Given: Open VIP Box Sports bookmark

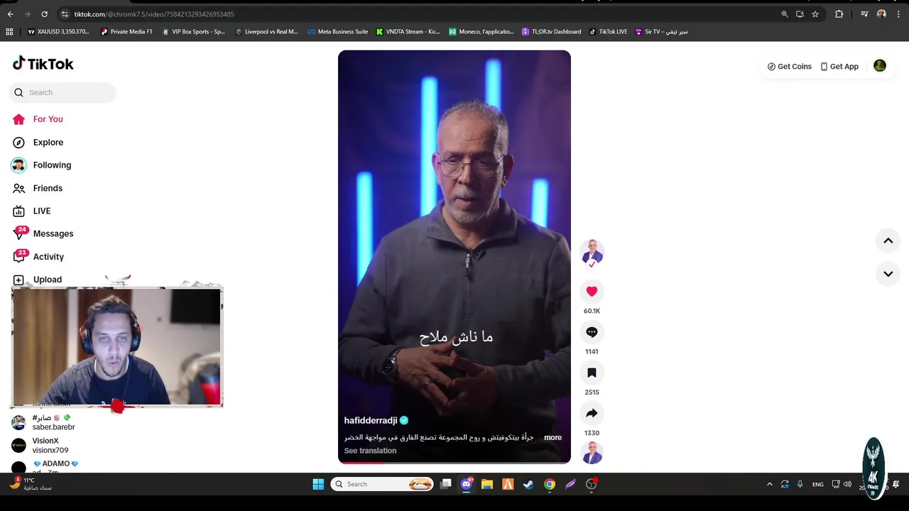Looking at the screenshot, I should [x=193, y=31].
